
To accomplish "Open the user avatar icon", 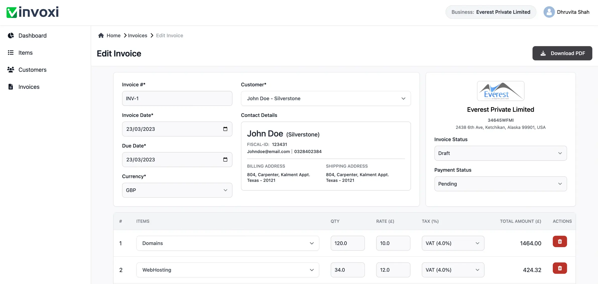I will pyautogui.click(x=549, y=12).
